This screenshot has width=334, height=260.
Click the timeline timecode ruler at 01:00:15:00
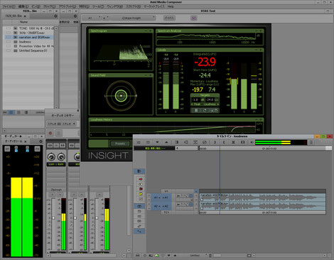269,148
